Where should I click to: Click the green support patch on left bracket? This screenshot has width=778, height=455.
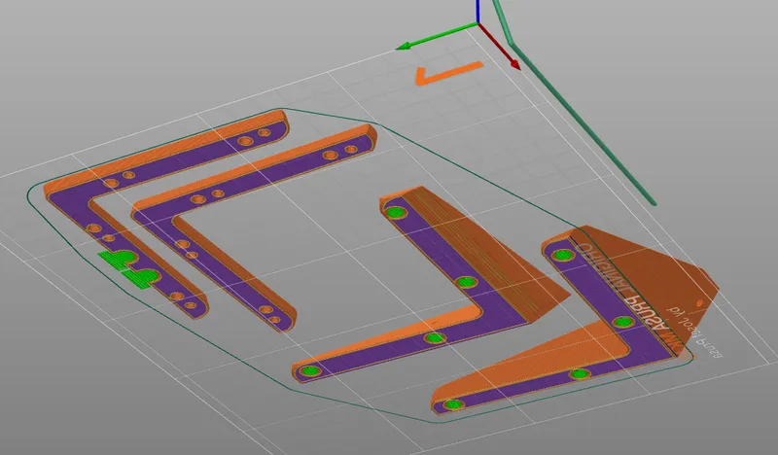point(128,264)
